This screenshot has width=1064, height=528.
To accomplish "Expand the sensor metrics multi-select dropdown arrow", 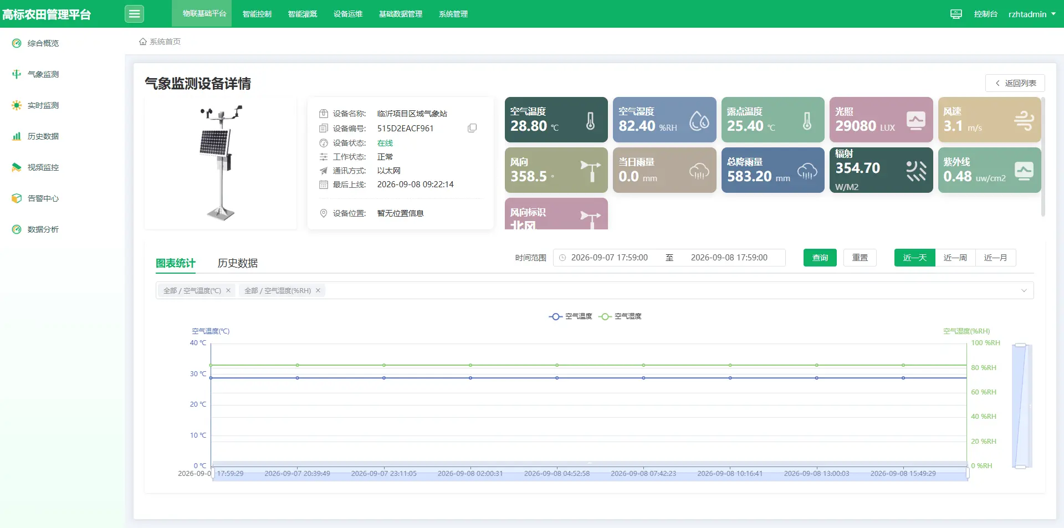I will (x=1024, y=290).
